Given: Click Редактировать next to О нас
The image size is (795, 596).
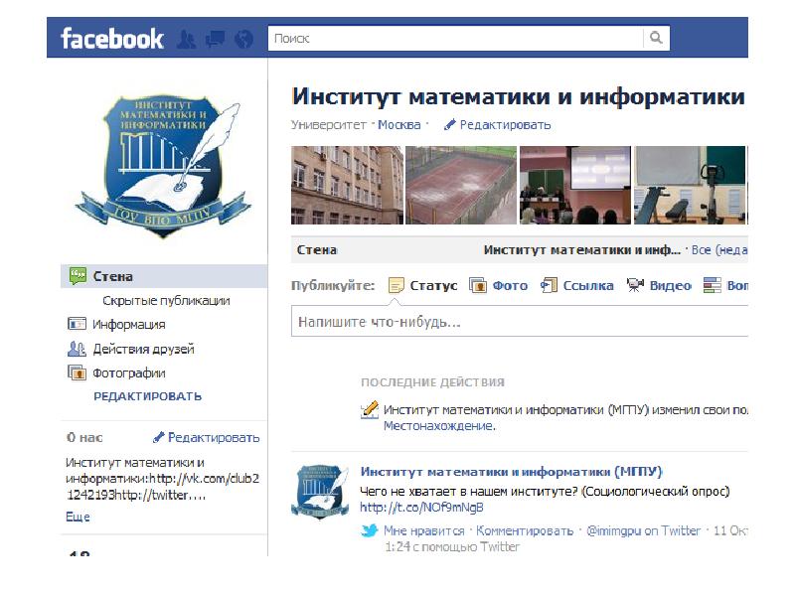Looking at the screenshot, I should pos(207,437).
